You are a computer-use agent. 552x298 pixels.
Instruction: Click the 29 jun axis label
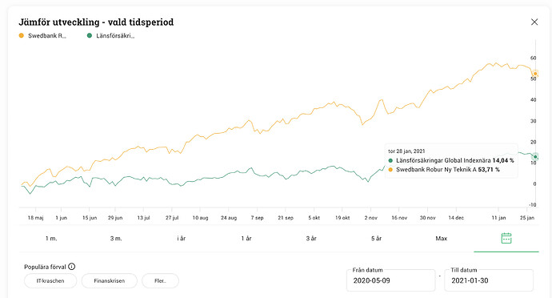[x=115, y=218]
